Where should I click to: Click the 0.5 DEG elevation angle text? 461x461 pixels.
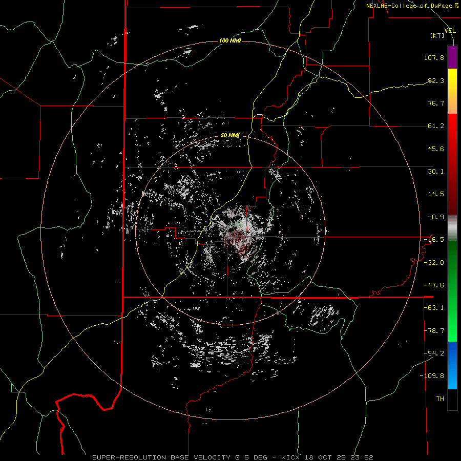pyautogui.click(x=251, y=457)
